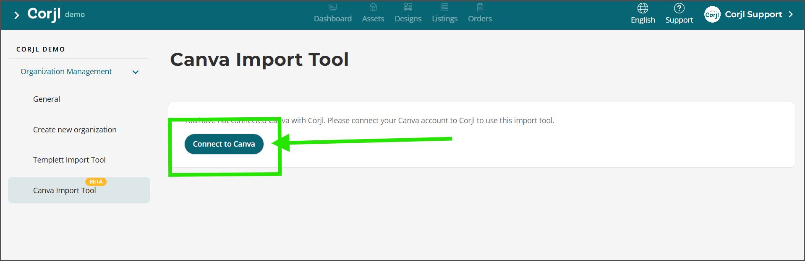Open the Corjl Support account menu
This screenshot has height=261, width=805.
pyautogui.click(x=753, y=14)
